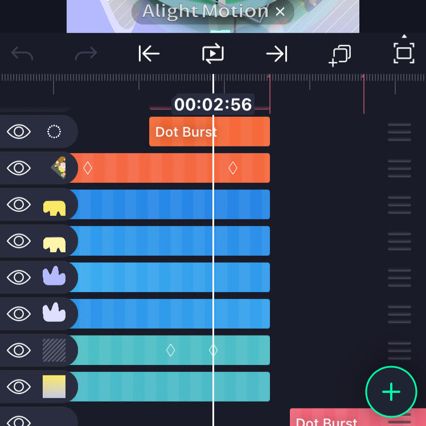Hide the striped pattern layer
The image size is (426, 426).
click(x=19, y=350)
